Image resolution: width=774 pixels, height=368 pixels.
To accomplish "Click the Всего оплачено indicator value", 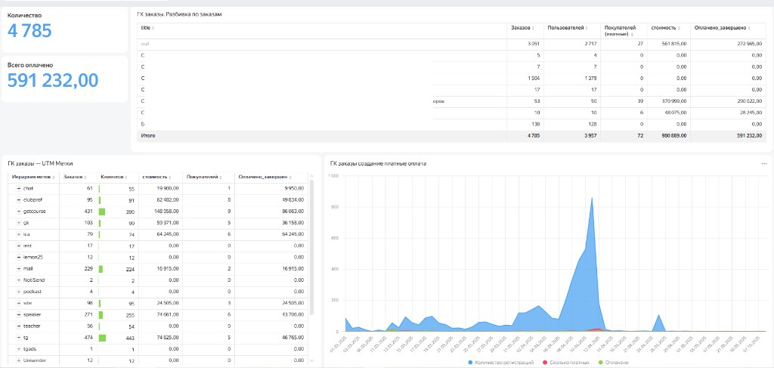I will coord(52,80).
